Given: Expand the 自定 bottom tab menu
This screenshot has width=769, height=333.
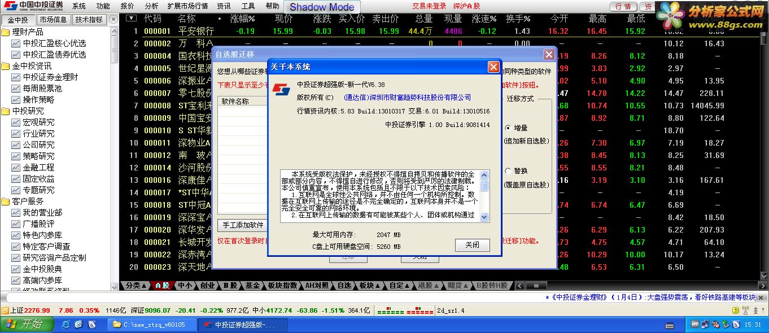Looking at the screenshot, I should click(x=399, y=286).
